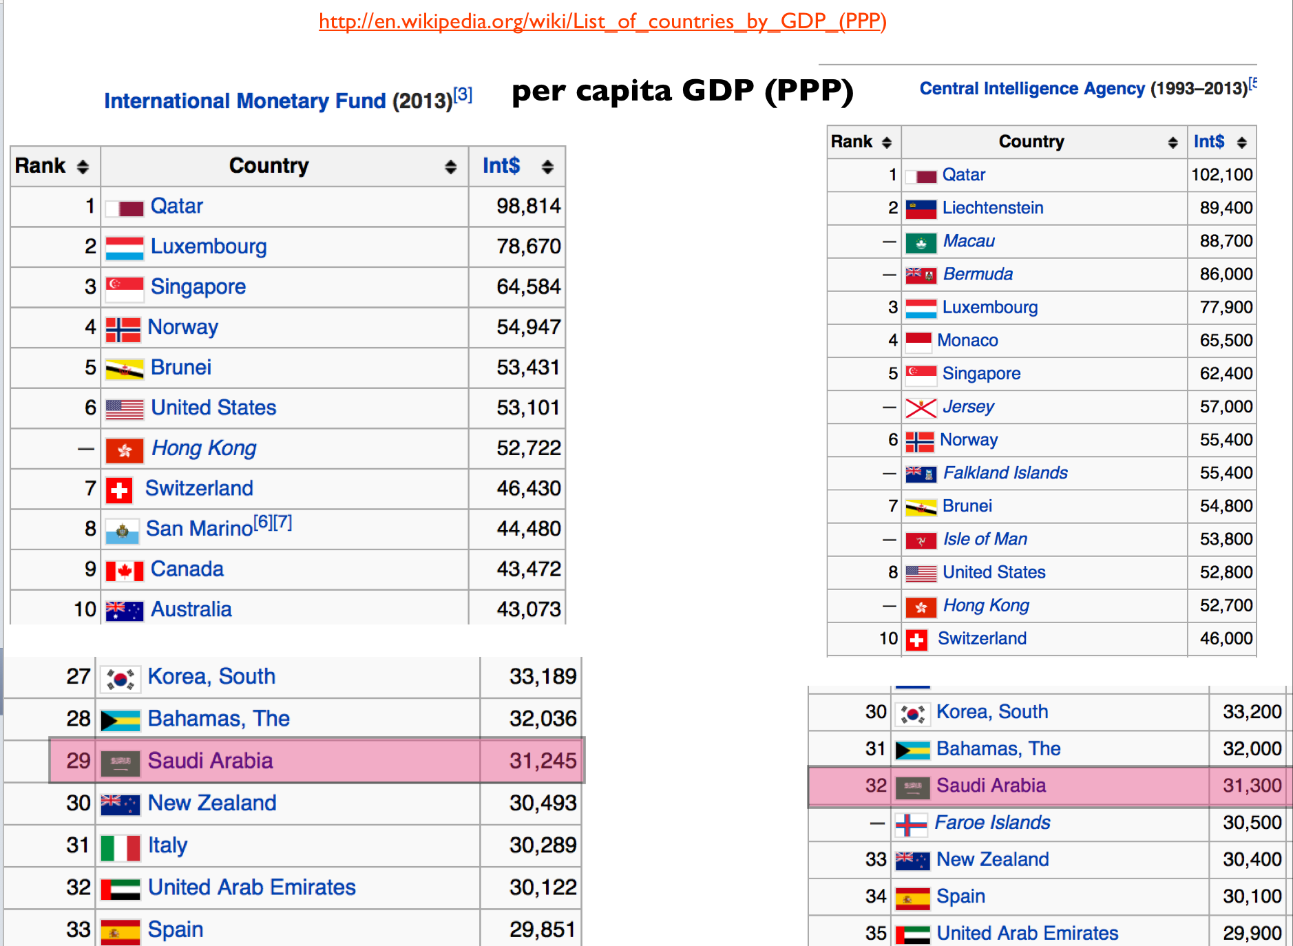Viewport: 1293px width, 946px height.
Task: Select the 31,300 Saudi Arabia value
Action: coord(1252,786)
